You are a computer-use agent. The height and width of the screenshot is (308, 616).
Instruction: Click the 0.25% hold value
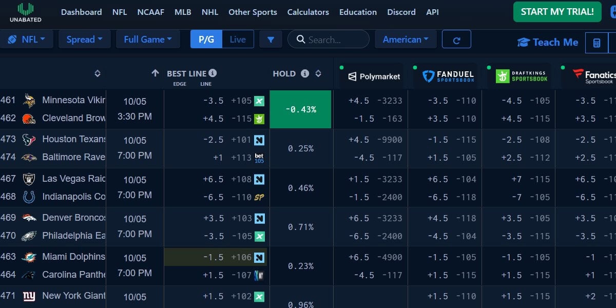point(300,148)
